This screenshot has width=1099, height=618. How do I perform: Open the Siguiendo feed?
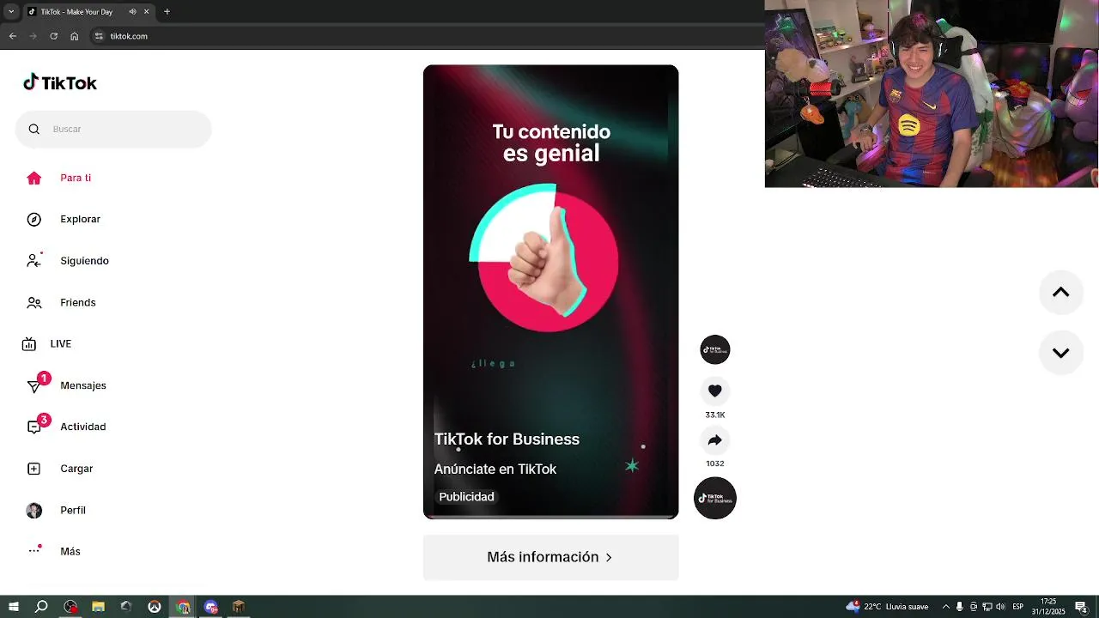pos(84,261)
